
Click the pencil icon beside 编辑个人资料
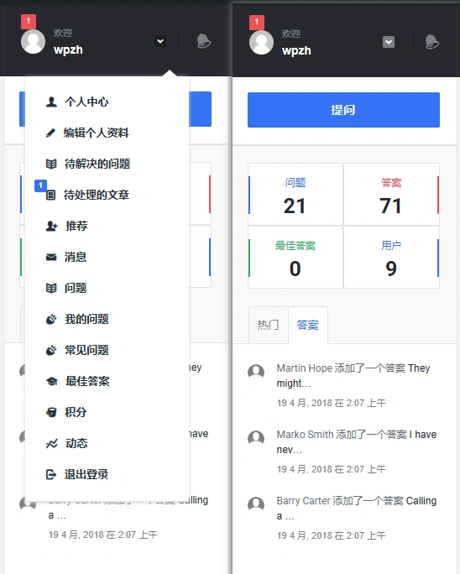[x=51, y=133]
